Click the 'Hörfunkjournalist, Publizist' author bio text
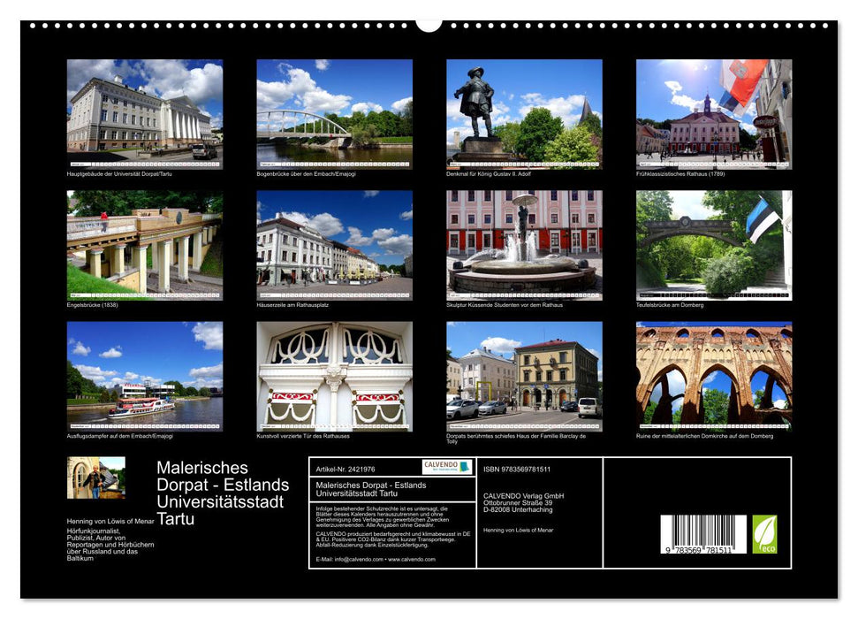 click(x=110, y=545)
